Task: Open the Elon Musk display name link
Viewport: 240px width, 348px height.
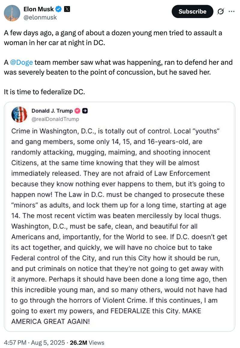Action: [39, 9]
